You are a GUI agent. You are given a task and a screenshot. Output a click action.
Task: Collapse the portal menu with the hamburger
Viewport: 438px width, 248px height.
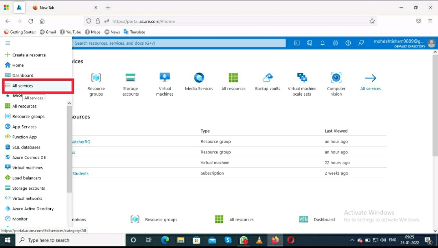click(7, 43)
